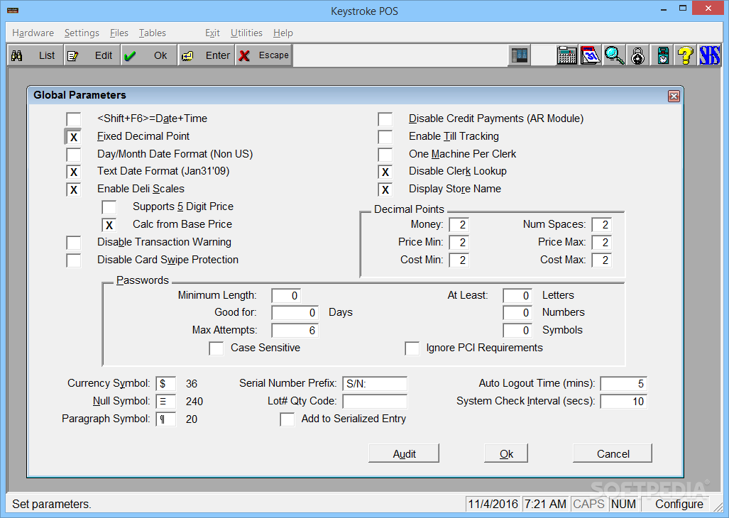Click the Good for Days field
The image size is (729, 518).
(295, 313)
